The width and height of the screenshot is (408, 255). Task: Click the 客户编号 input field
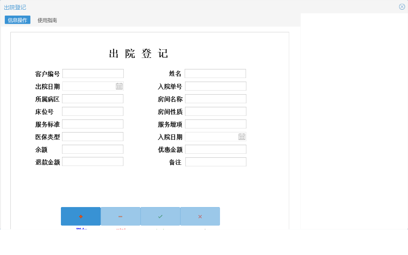click(x=93, y=73)
